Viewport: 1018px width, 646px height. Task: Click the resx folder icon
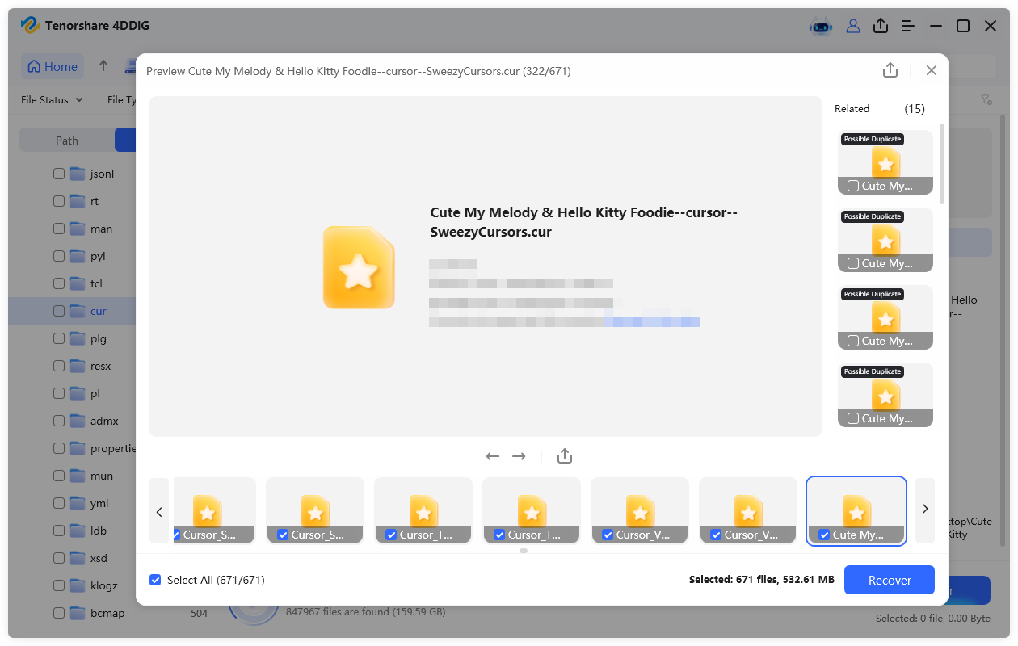[78, 366]
